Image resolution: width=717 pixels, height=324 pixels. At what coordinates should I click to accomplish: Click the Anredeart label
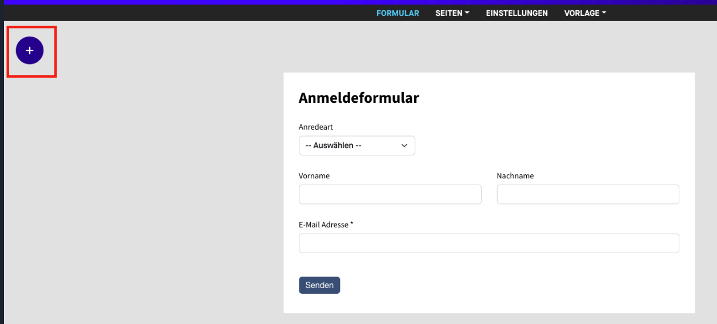(x=316, y=127)
